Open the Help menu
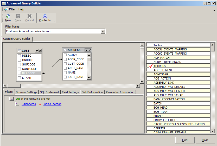 (21, 9)
